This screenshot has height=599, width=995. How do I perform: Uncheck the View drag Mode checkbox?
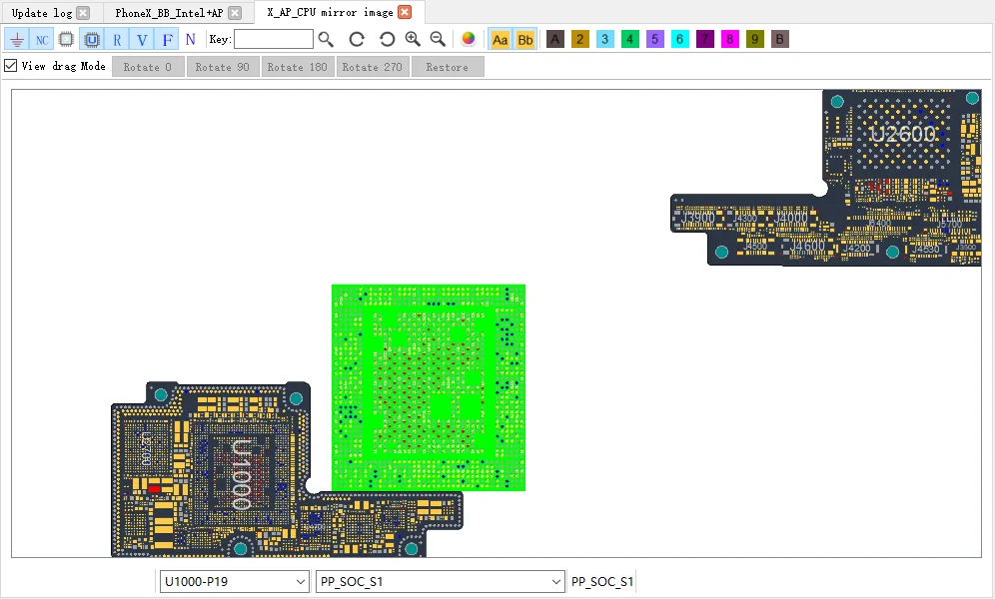(x=11, y=66)
